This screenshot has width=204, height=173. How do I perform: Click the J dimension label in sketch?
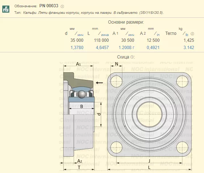150,161
